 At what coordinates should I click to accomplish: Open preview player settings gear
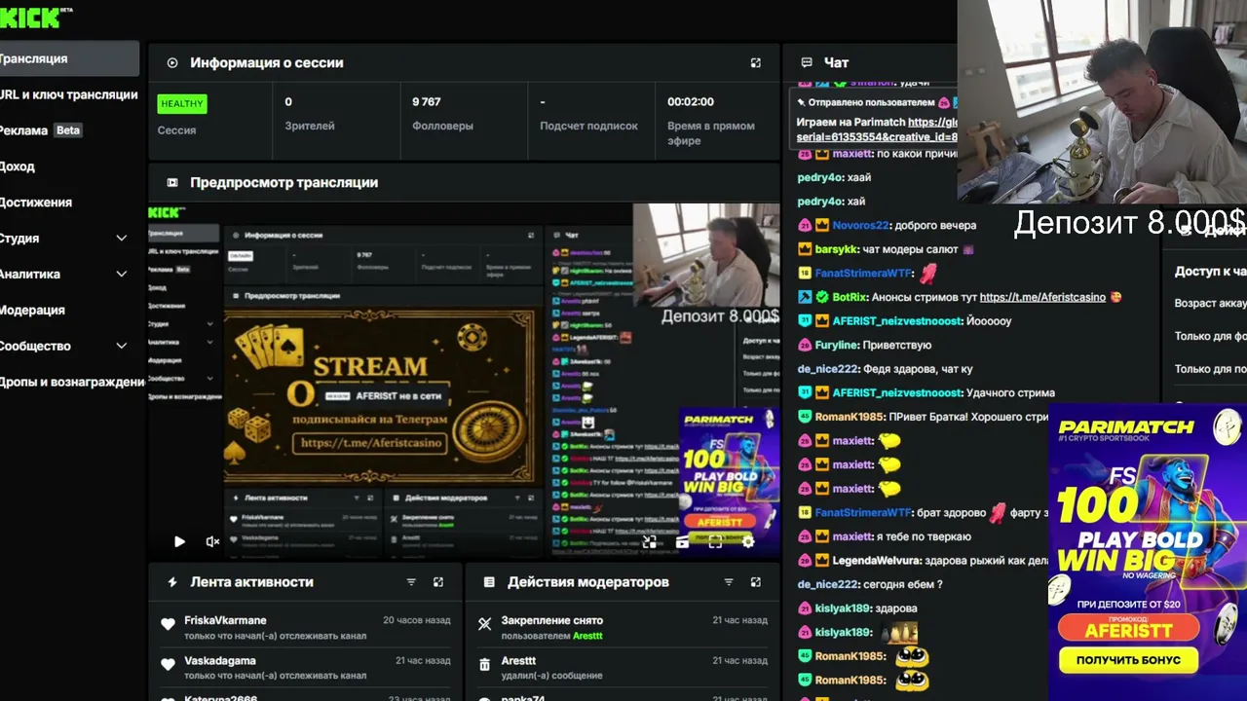[x=748, y=541]
